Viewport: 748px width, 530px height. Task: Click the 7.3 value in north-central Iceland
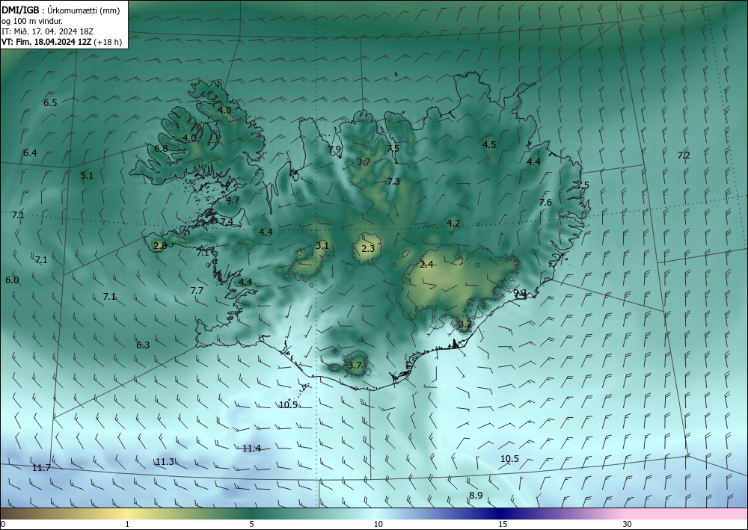[x=393, y=181]
